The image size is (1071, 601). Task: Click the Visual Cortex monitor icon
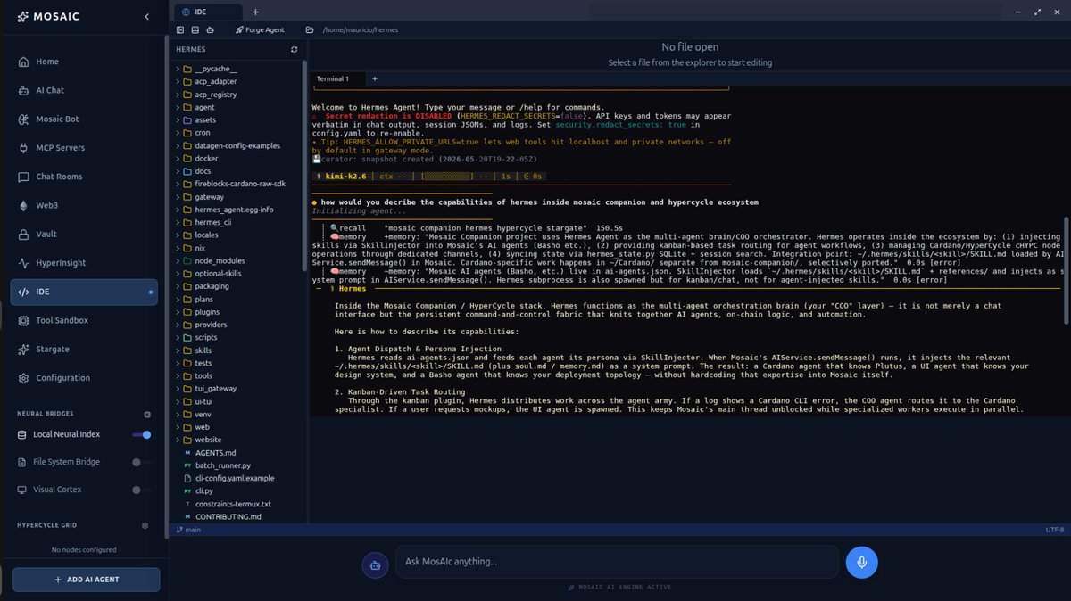(24, 490)
